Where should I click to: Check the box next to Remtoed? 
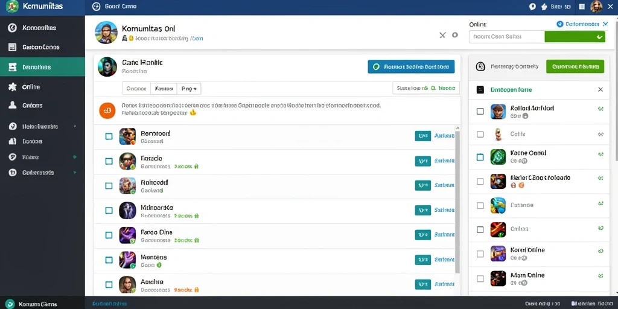[109, 136]
